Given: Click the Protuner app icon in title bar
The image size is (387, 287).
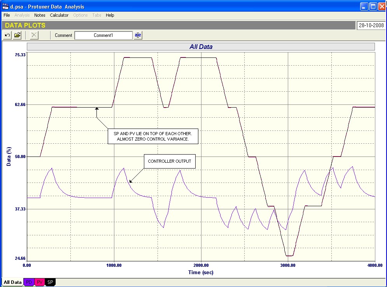Looking at the screenshot, I should pyautogui.click(x=5, y=6).
